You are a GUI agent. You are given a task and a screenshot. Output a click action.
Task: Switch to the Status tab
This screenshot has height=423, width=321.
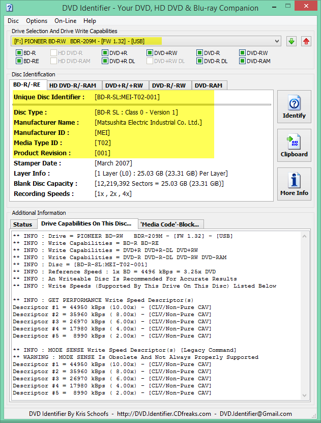click(x=23, y=224)
